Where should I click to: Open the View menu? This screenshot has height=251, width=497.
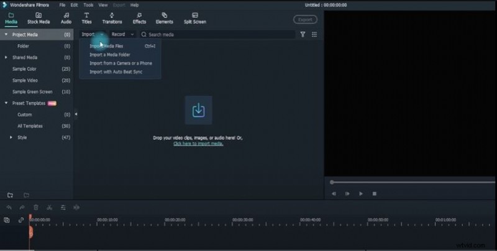pyautogui.click(x=103, y=5)
